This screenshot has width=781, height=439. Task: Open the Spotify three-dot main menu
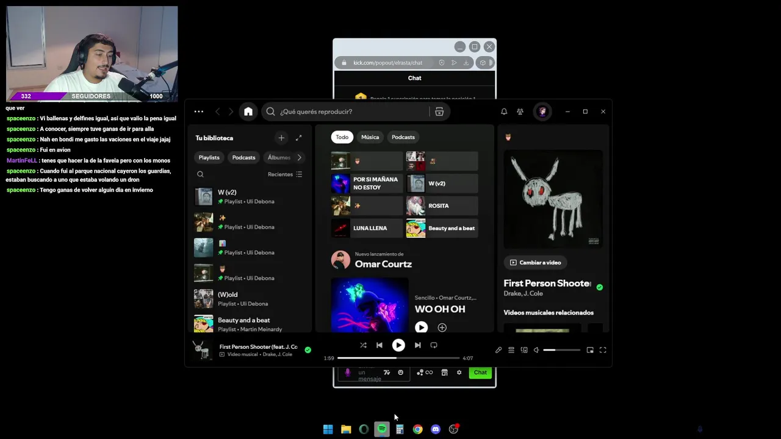click(199, 112)
